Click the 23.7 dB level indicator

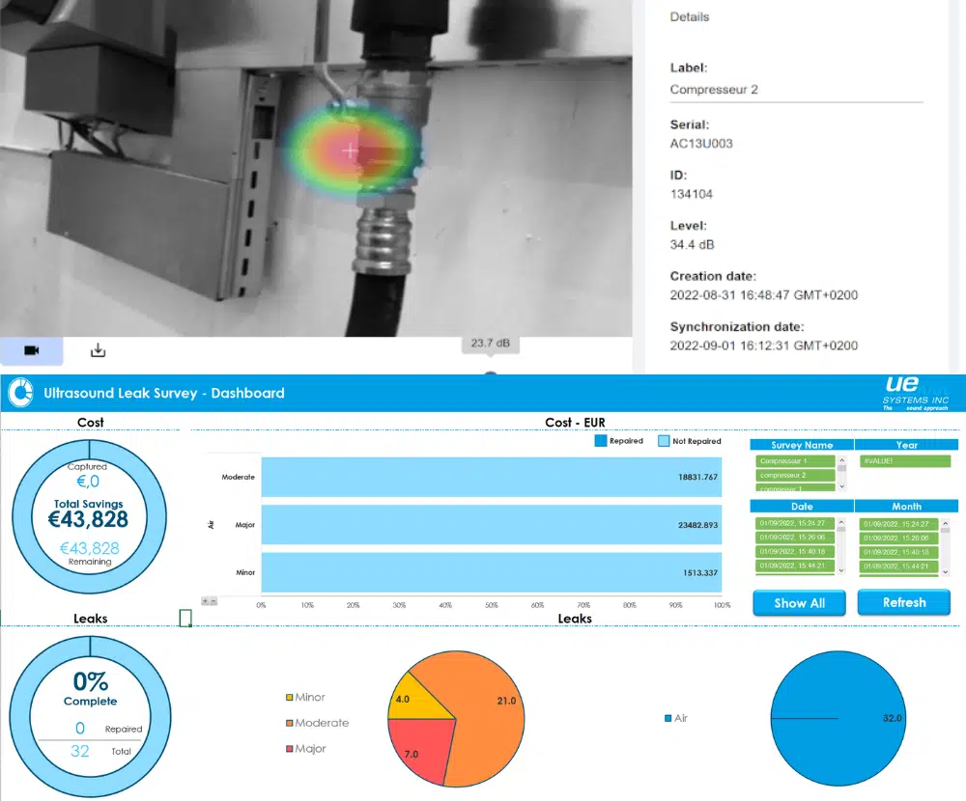(490, 344)
